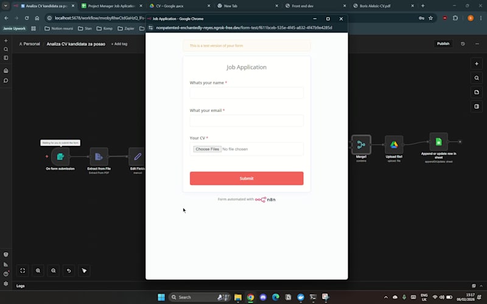Viewport: 487px width, 304px height.
Task: Reset canvas zoom with the undo arrow button
Action: pyautogui.click(x=69, y=271)
